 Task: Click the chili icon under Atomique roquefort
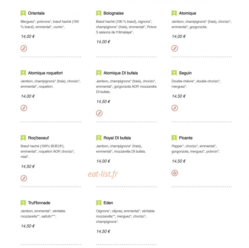[x=24, y=108]
